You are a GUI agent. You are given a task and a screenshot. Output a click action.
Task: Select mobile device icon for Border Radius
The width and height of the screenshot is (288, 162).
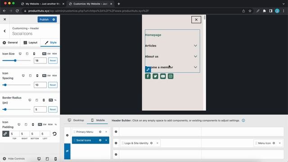(x=44, y=100)
